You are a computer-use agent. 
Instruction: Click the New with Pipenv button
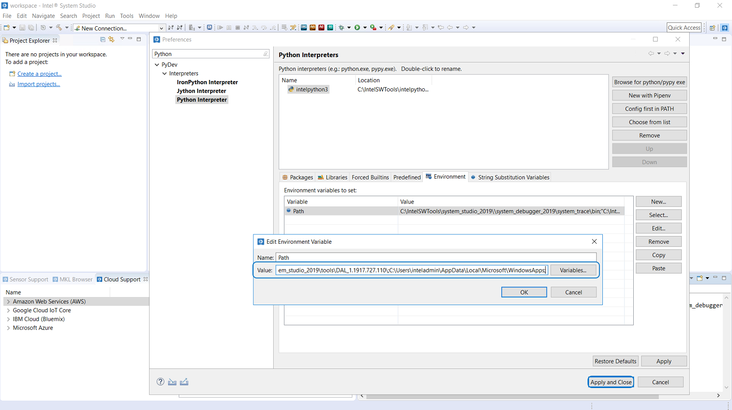coord(649,96)
